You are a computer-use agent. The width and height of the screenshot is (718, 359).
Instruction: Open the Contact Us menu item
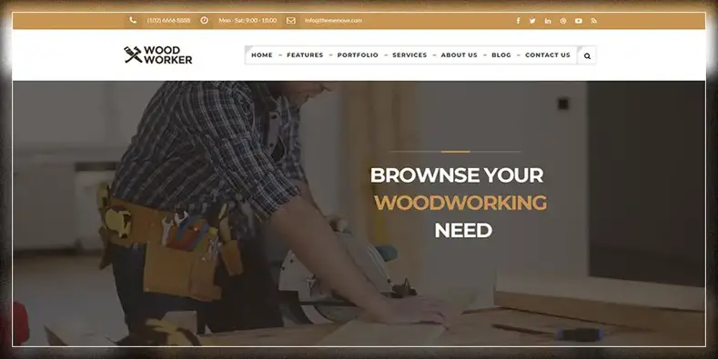[548, 55]
